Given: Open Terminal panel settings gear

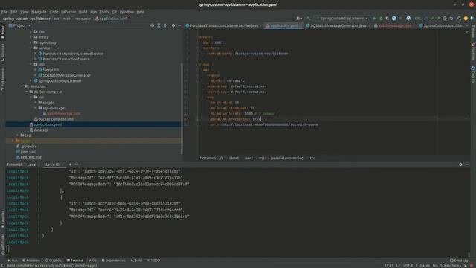Looking at the screenshot, I should (460, 165).
